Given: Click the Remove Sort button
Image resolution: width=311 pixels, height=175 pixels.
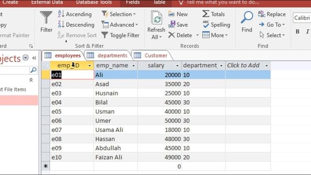Looking at the screenshot, I should (x=77, y=35).
